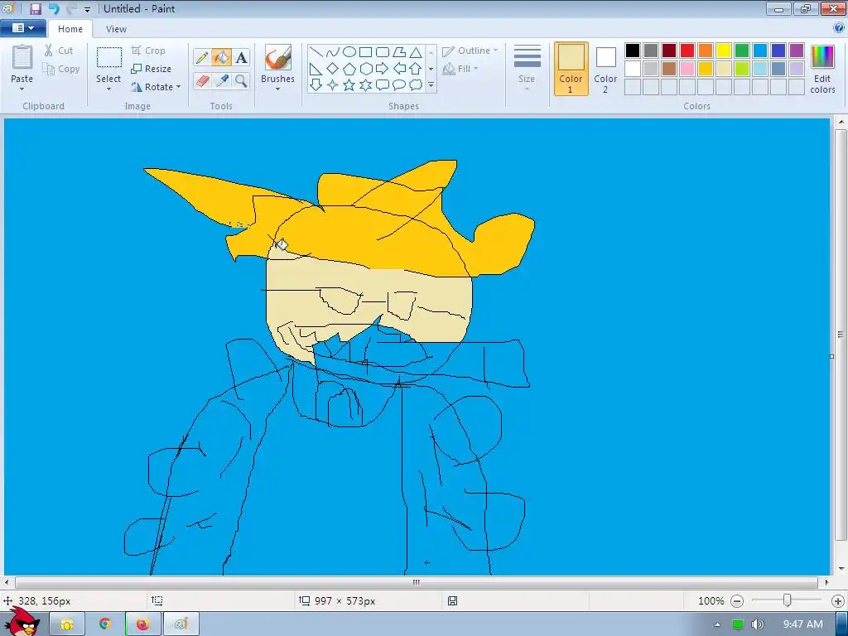Choose the Left arrow shape
The width and height of the screenshot is (848, 636).
tap(399, 69)
